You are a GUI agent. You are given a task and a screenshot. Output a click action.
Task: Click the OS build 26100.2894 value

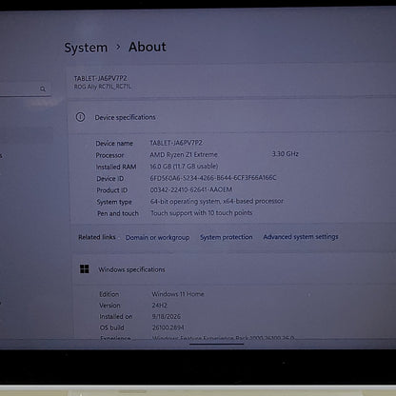click(168, 327)
